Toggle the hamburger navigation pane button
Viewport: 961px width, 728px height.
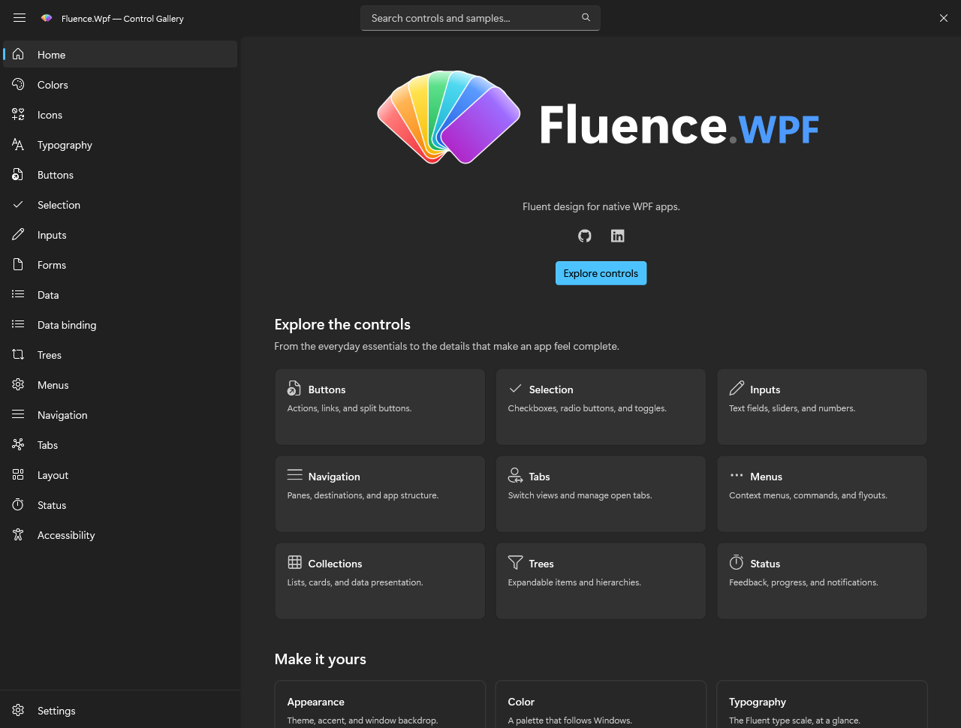(20, 18)
